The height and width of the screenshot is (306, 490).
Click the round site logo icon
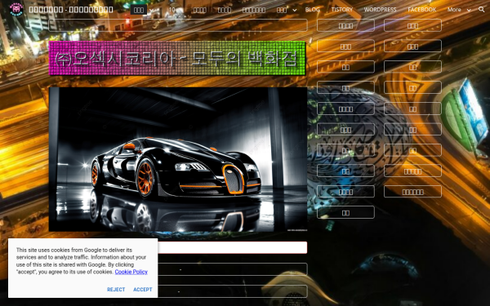point(16,9)
